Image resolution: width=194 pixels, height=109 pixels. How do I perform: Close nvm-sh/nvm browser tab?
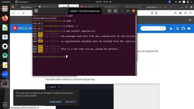[160, 7]
